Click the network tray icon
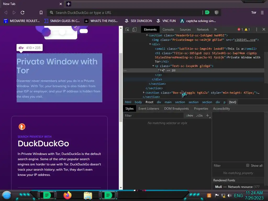 point(223,195)
